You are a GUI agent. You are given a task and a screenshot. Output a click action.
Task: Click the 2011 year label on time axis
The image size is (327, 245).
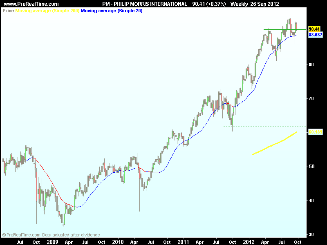click(183, 242)
